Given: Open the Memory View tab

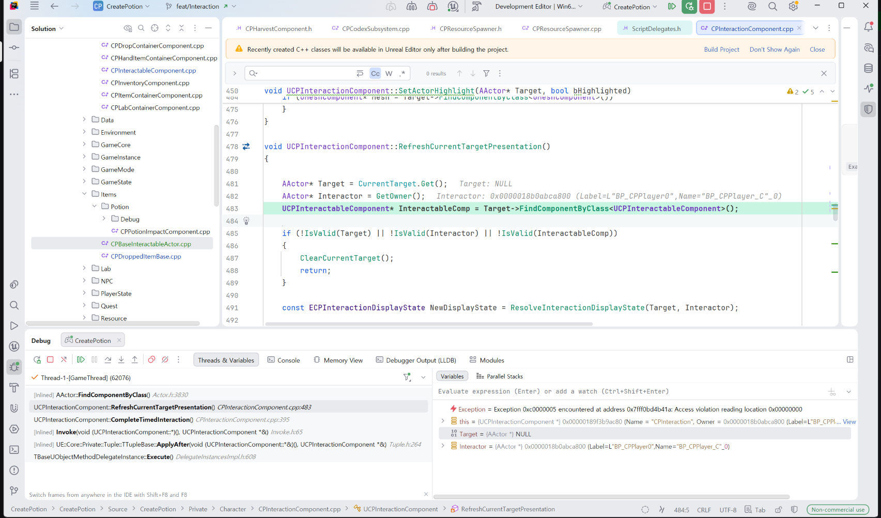Looking at the screenshot, I should pyautogui.click(x=338, y=360).
